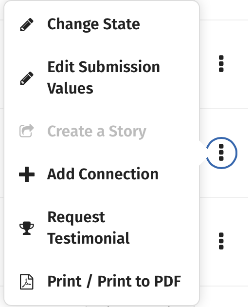Choose Edit Submission Values from the menu
Viewport: 252px width, 307px height.
[x=102, y=78]
